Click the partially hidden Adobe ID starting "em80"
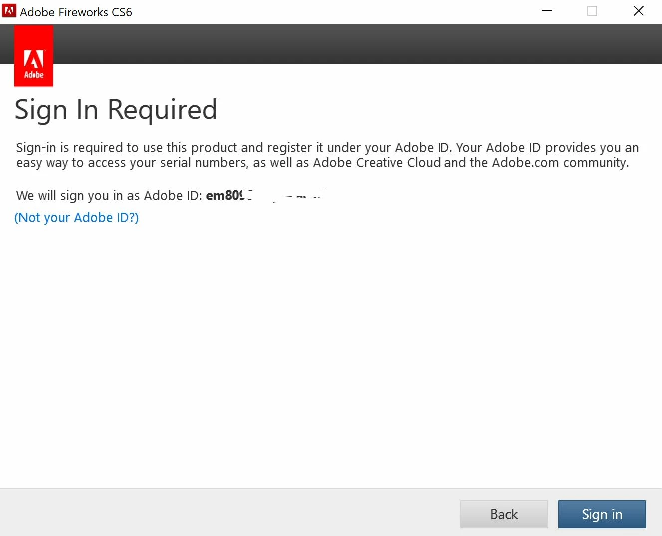662x536 pixels. pos(265,195)
